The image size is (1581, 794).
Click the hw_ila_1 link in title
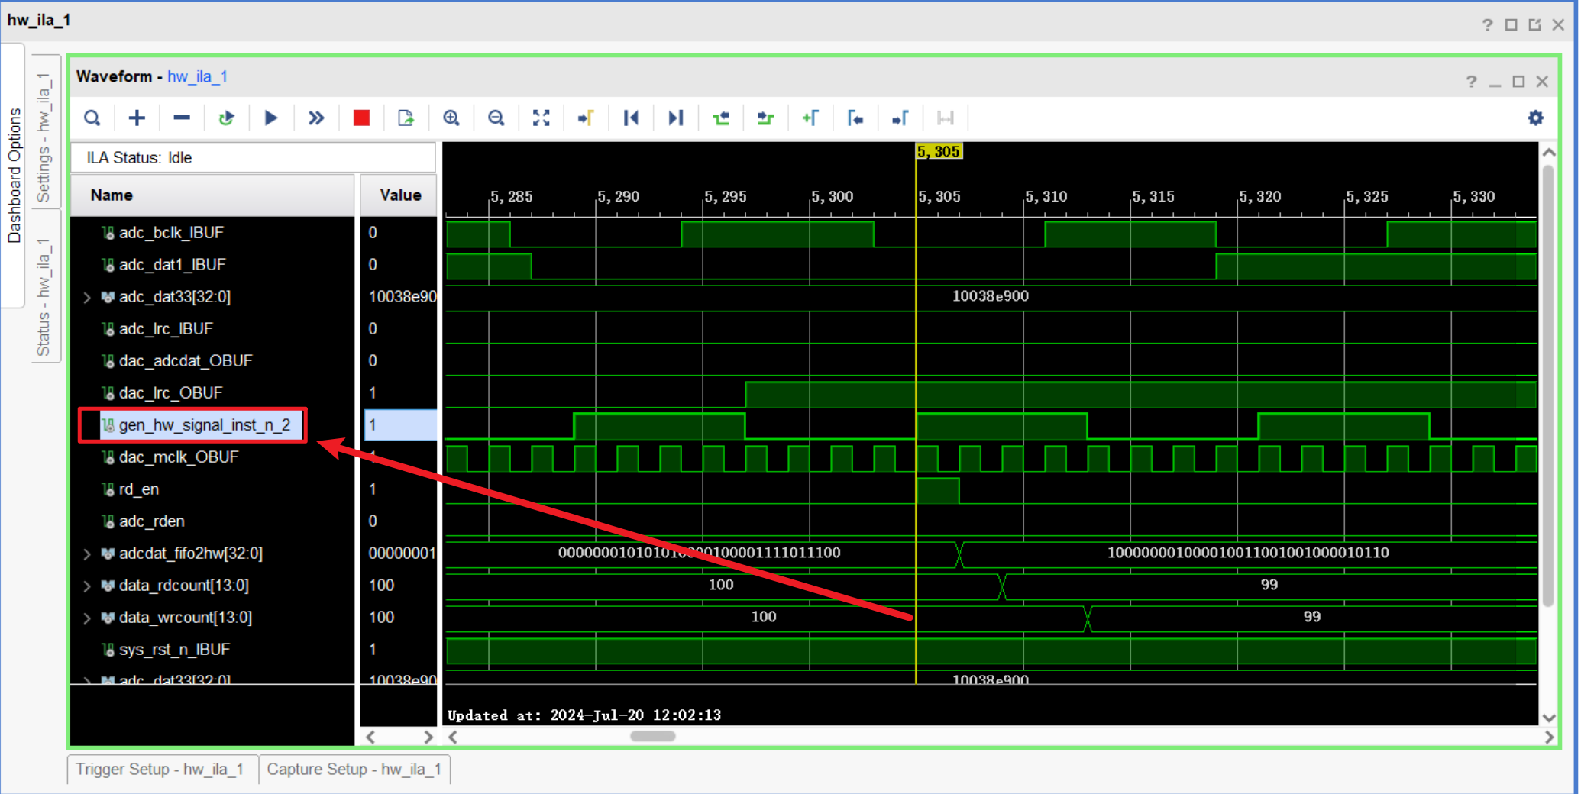[197, 76]
